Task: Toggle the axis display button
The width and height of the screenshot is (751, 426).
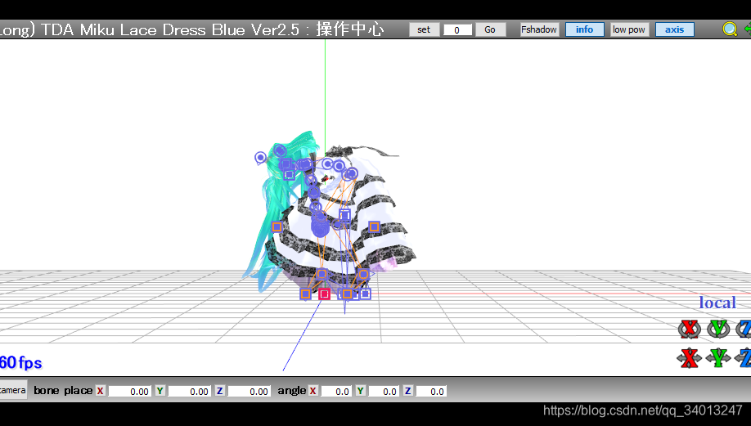Action: (674, 29)
